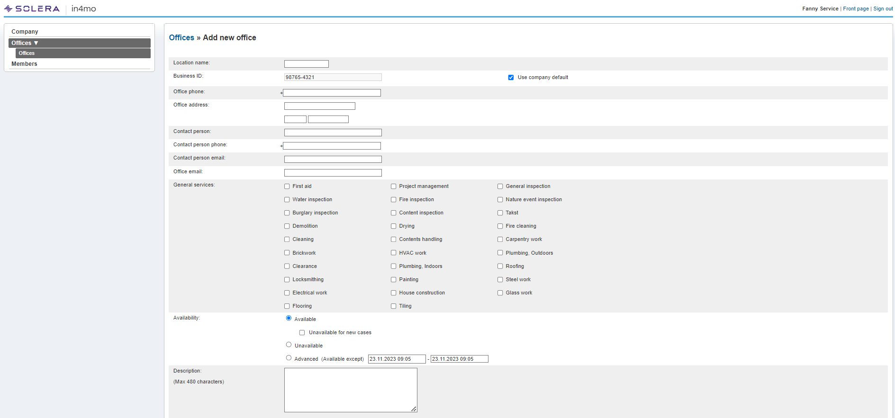
Task: Expand the Offices sidebar menu arrow
Action: (36, 43)
